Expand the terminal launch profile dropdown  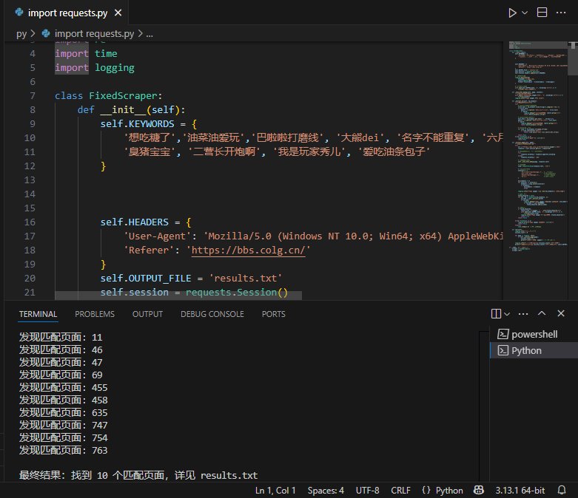pyautogui.click(x=509, y=314)
